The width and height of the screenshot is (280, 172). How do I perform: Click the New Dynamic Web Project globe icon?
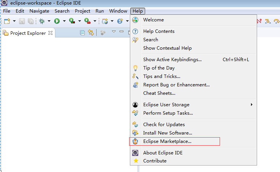click(105, 21)
